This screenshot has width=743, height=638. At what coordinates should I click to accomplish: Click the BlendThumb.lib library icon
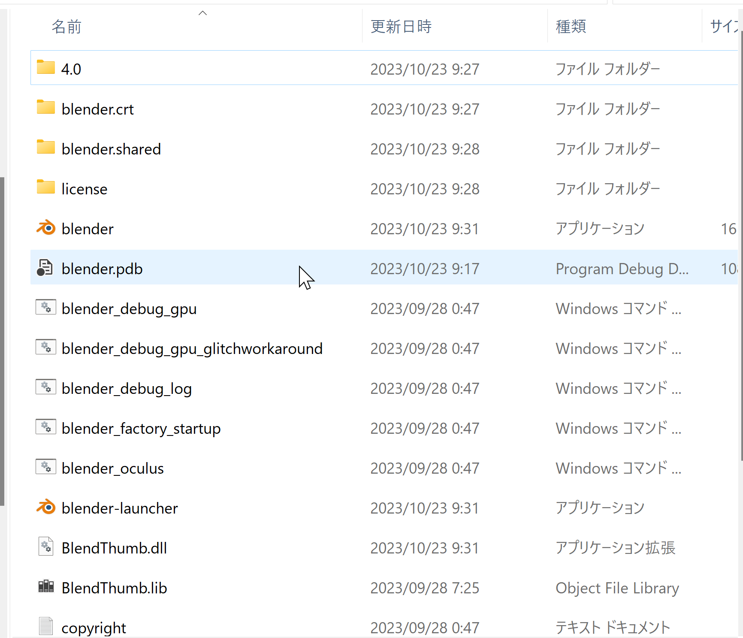[x=46, y=587]
